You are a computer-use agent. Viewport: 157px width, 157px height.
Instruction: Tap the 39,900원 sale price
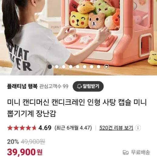tap(25, 152)
